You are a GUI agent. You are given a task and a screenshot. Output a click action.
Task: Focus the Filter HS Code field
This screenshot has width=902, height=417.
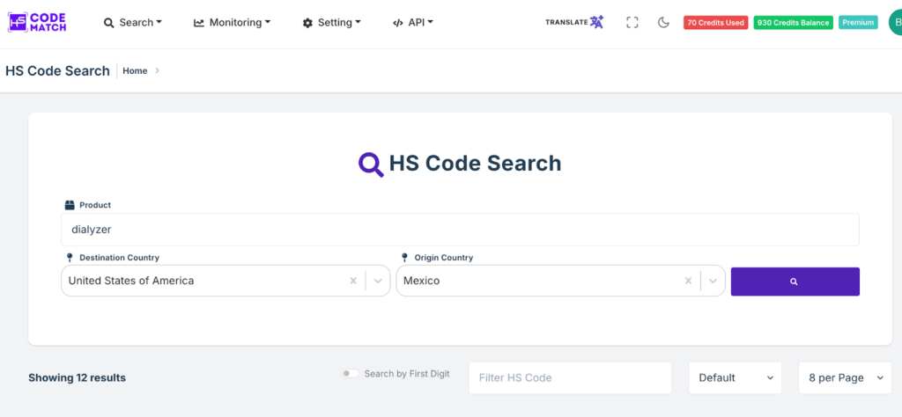(x=569, y=377)
